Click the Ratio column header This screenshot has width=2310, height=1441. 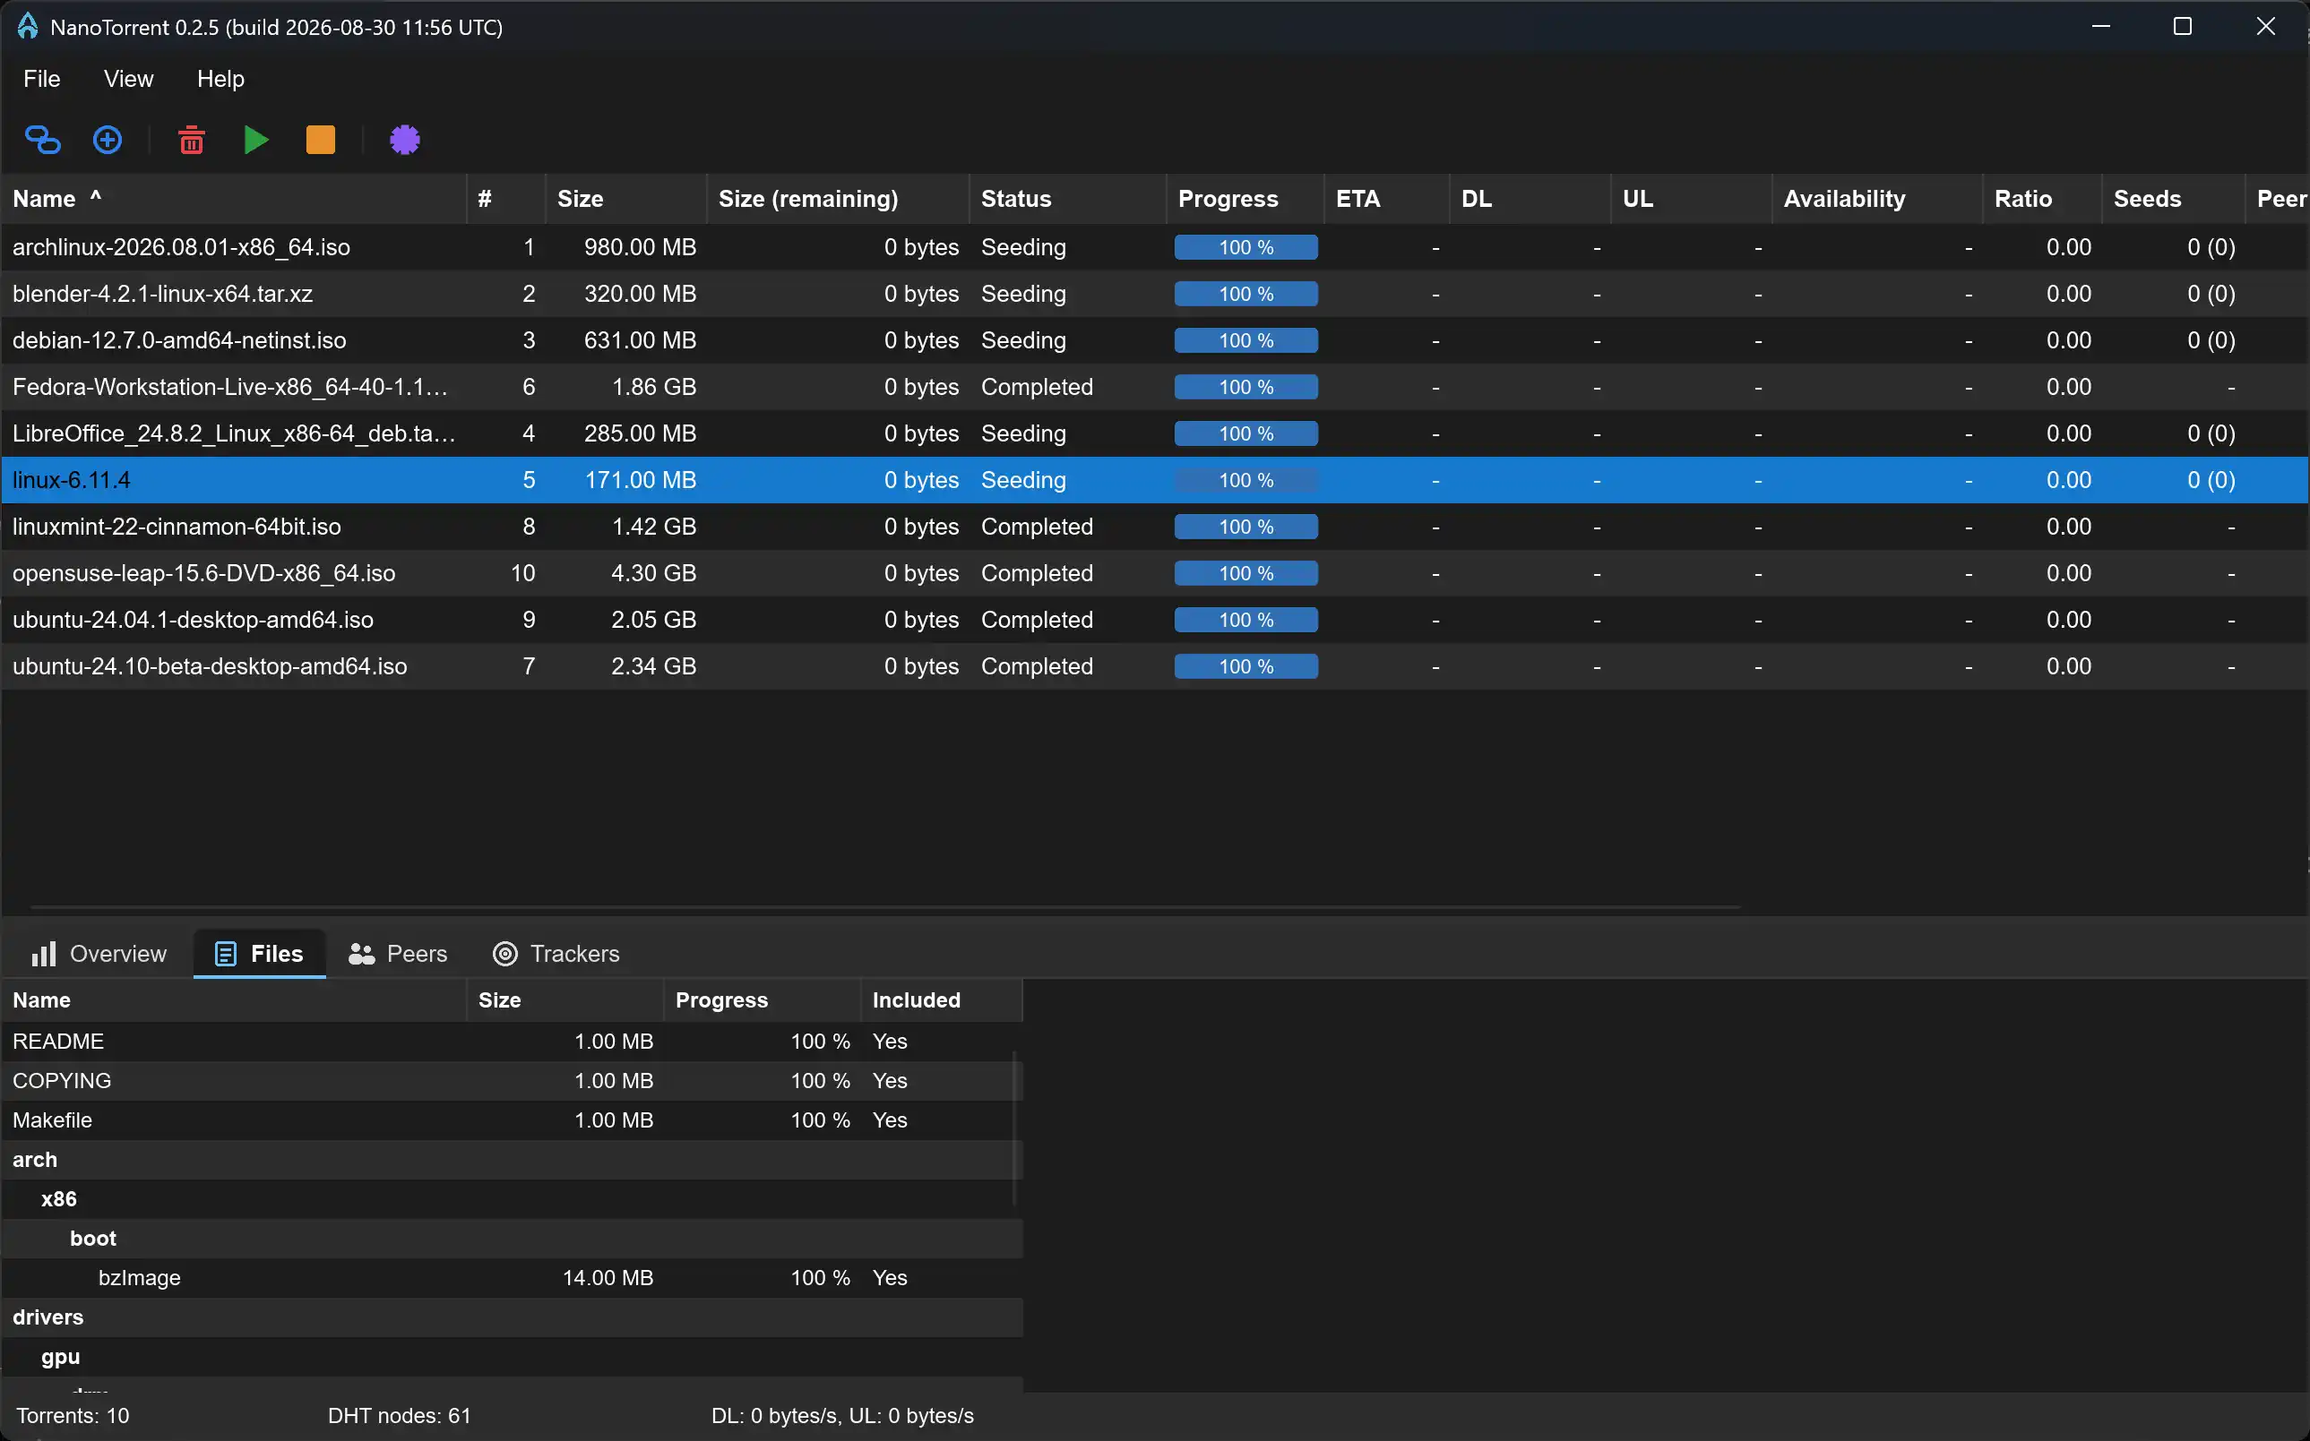tap(2042, 198)
